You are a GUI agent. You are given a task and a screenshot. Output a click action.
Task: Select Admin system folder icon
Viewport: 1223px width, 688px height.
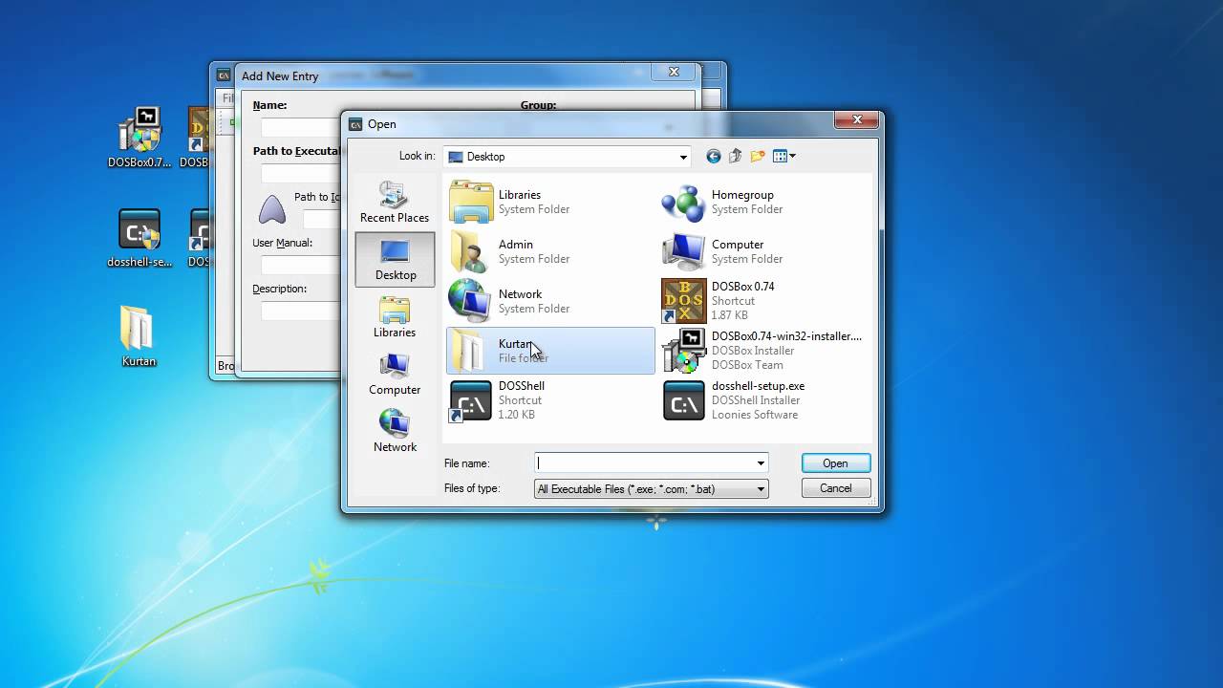(471, 251)
